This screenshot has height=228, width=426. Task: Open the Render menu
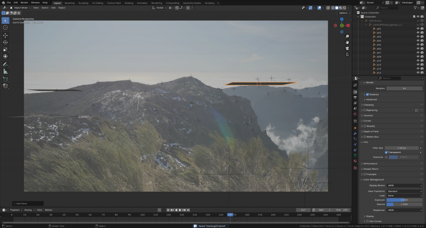[x=24, y=2]
